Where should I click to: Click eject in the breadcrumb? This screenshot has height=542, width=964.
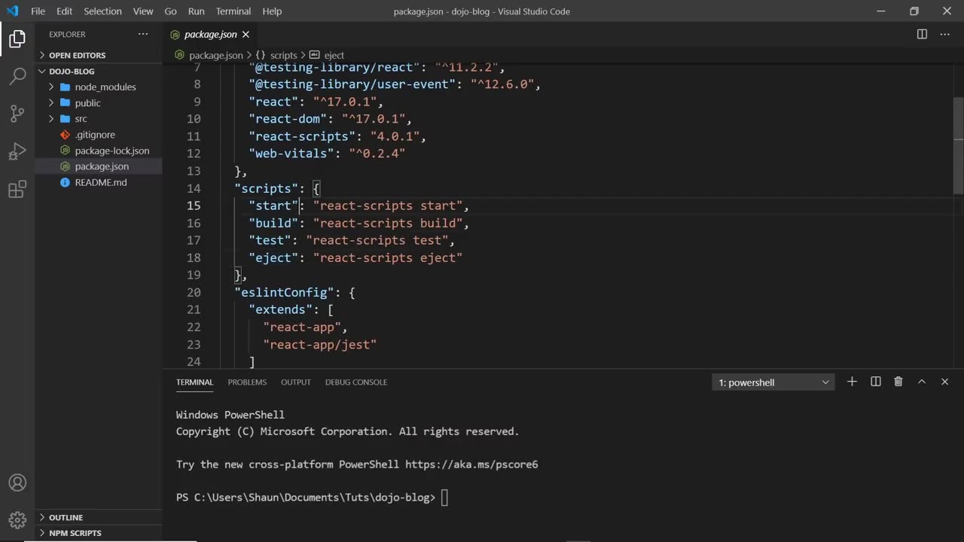[x=334, y=55]
